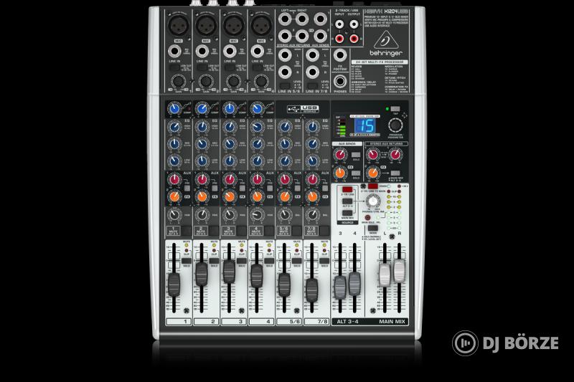Click channel 4 LINE IN jack
The image size is (574, 382).
pyautogui.click(x=258, y=52)
